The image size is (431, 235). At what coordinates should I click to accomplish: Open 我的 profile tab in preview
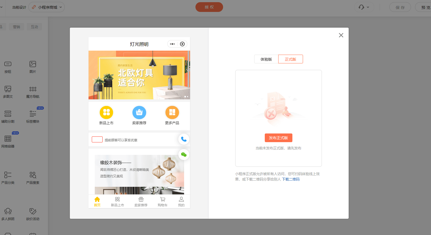click(x=181, y=202)
